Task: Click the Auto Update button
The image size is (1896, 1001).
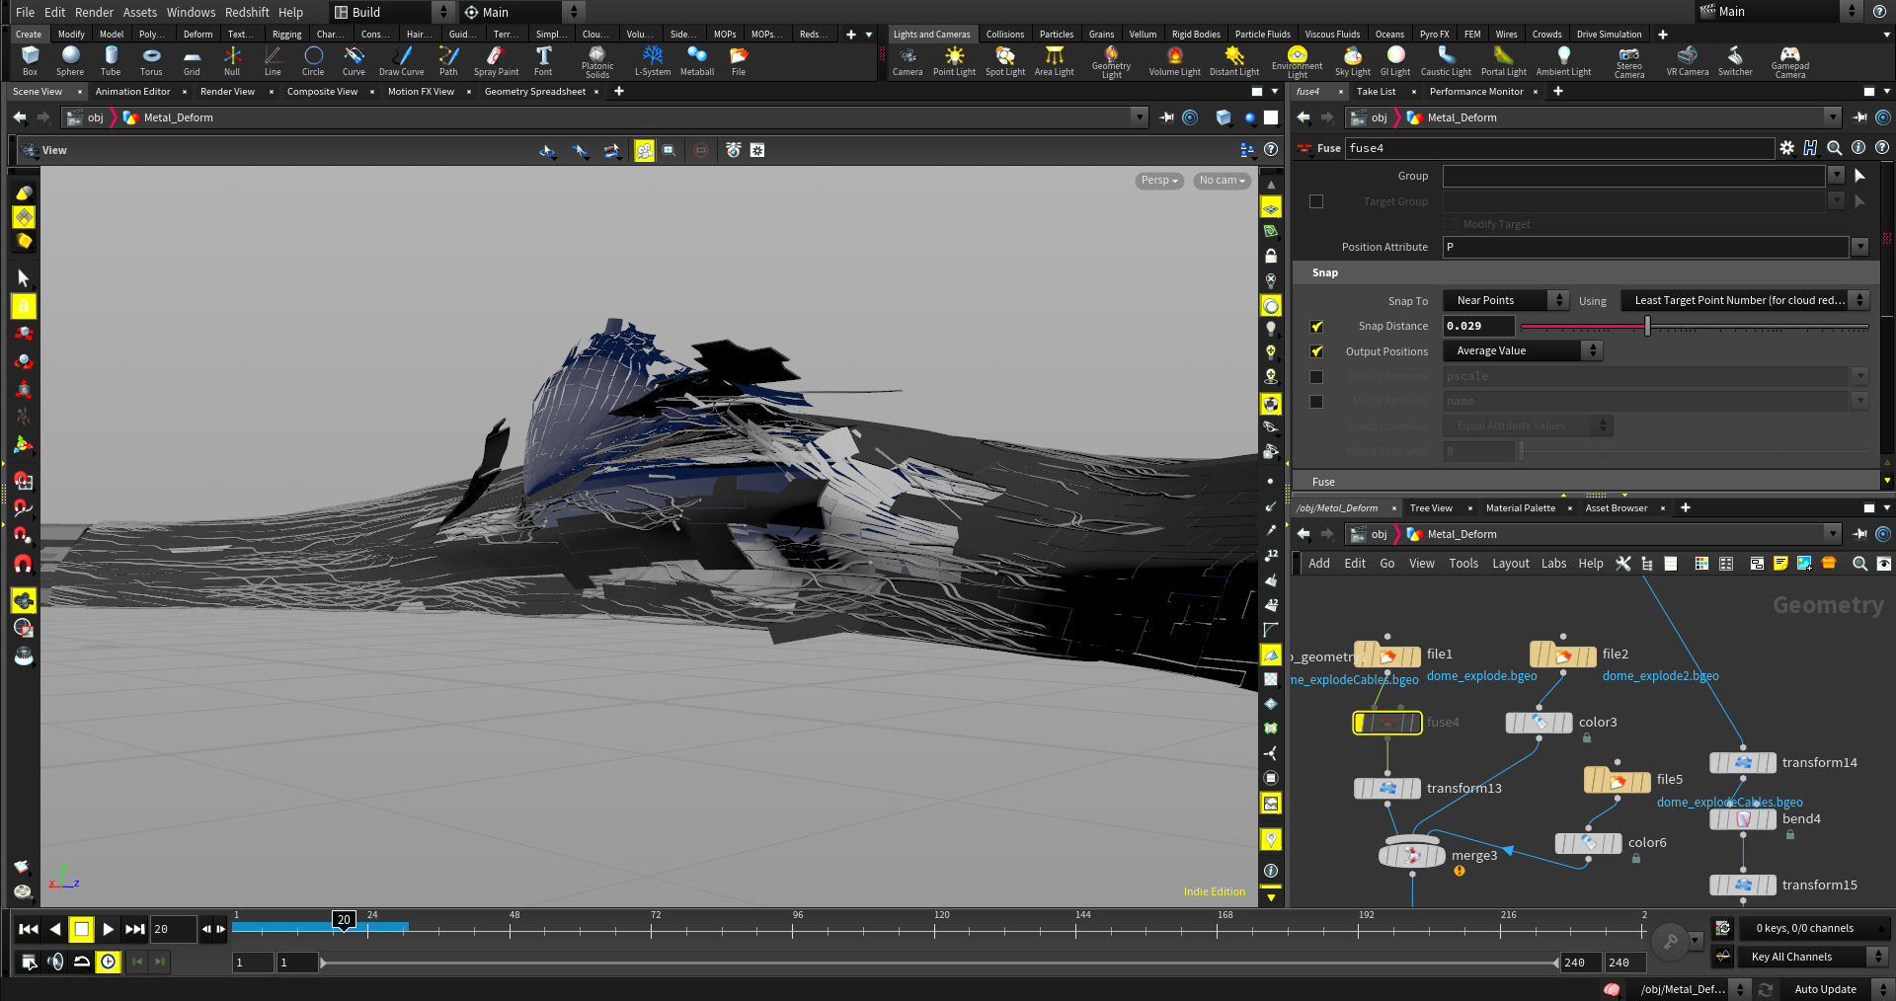Action: 1825,989
